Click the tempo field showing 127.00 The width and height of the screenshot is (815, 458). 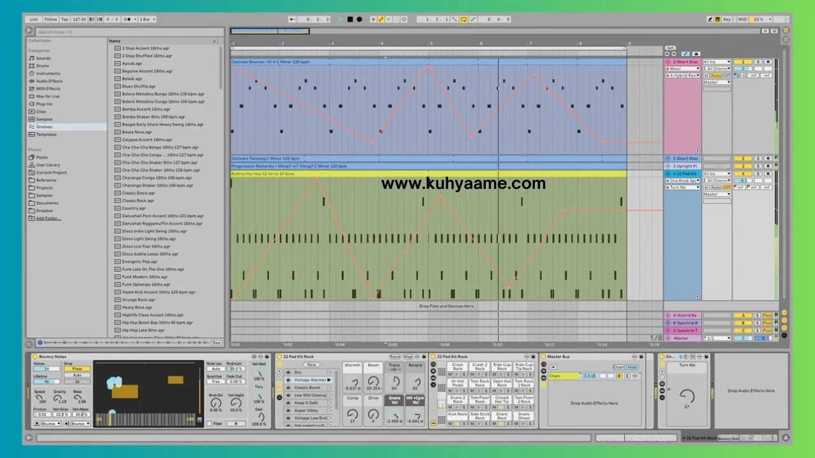(80, 19)
